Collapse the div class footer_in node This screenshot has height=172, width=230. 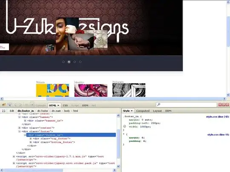tap(25, 135)
